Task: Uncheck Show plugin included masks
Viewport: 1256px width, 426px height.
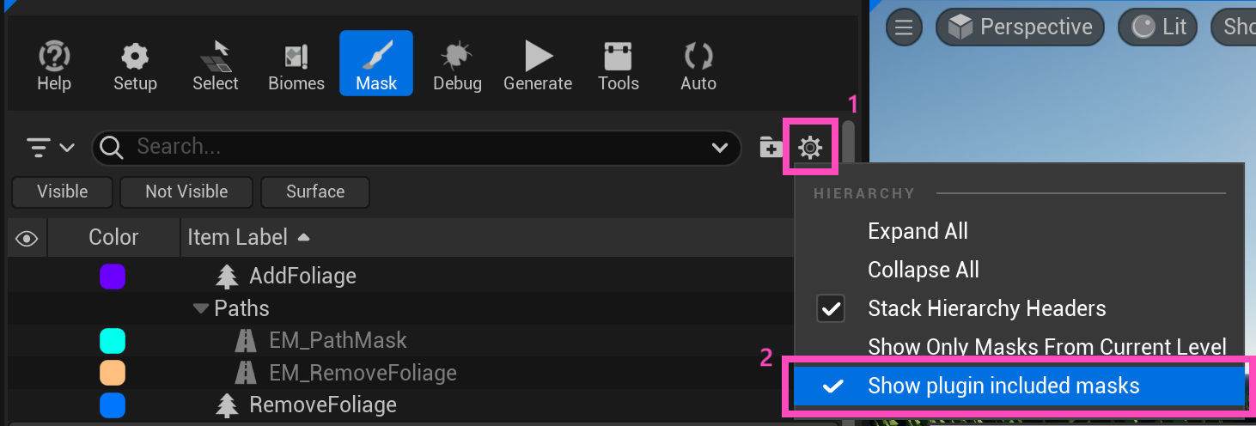Action: click(x=1003, y=386)
